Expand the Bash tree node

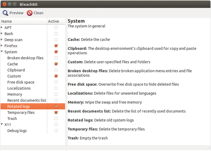2,34
